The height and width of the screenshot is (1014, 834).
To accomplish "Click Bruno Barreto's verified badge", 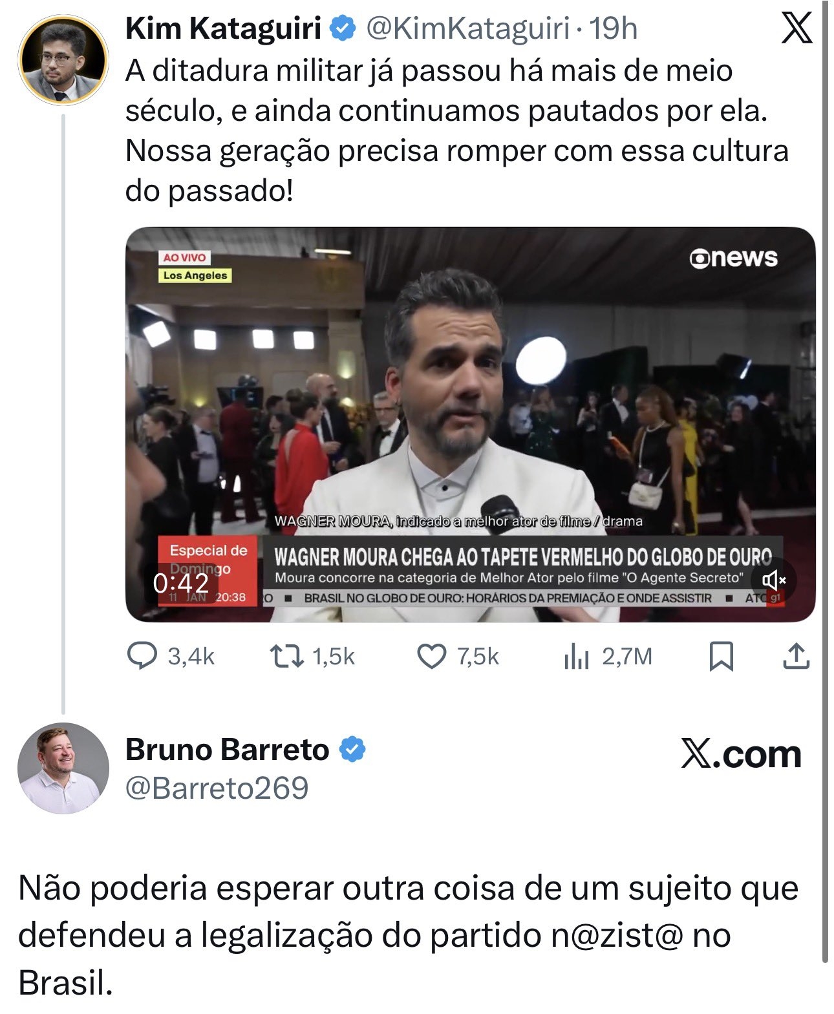I will coord(353,750).
